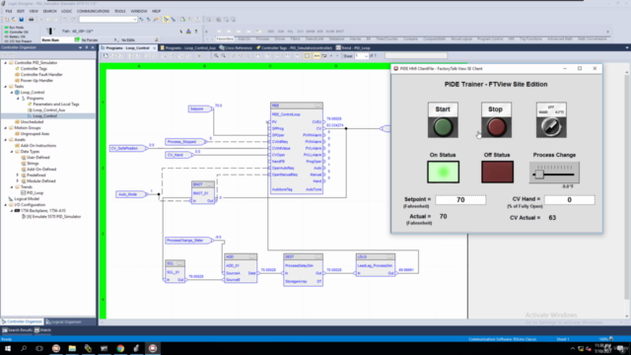
Task: Click the green On Status indicator
Action: pos(443,172)
